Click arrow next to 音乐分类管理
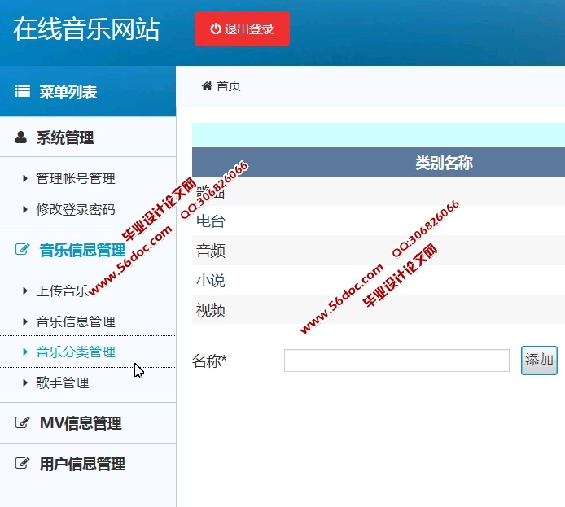Viewport: 565px width, 507px height. pos(25,352)
